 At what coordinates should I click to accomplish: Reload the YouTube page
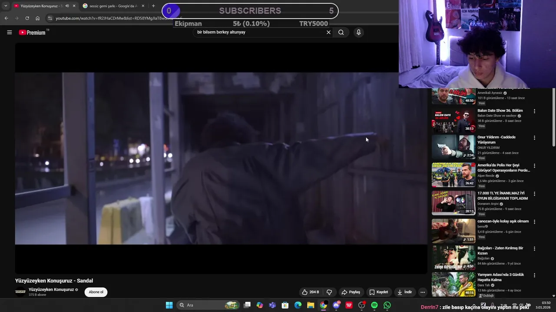point(27,18)
